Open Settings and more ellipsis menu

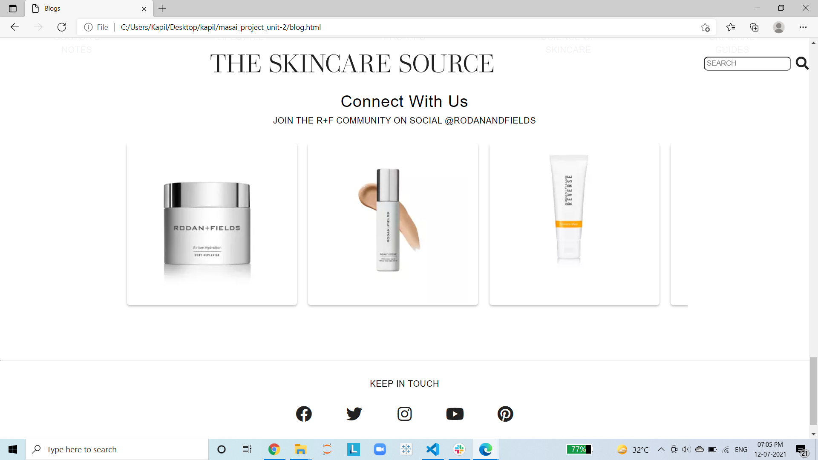(x=803, y=27)
